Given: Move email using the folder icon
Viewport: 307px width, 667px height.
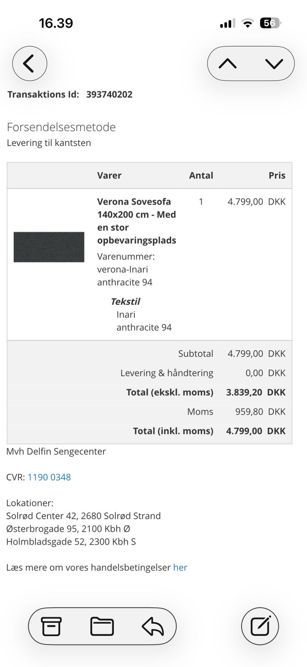Looking at the screenshot, I should point(102,626).
